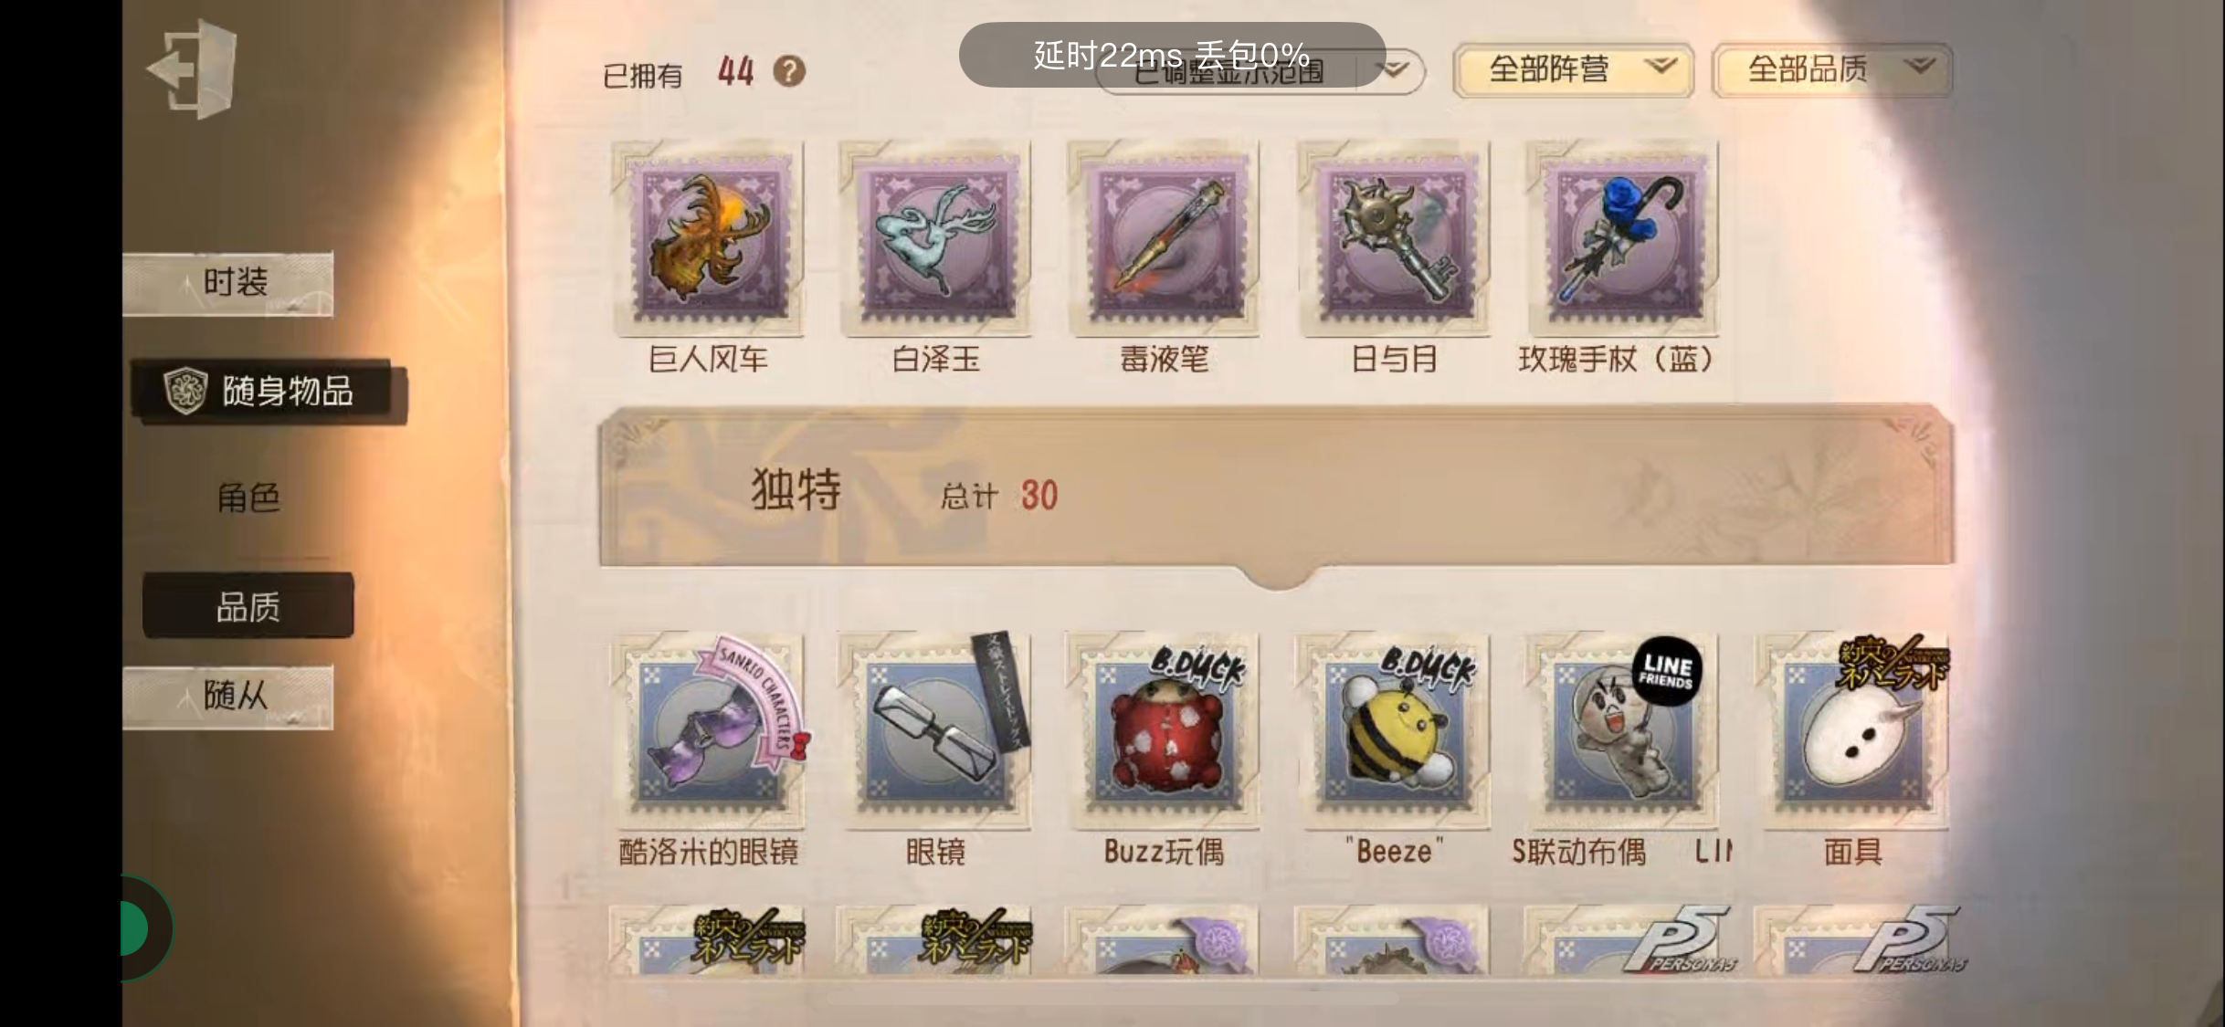Screen dimensions: 2225x1027
Task: Choose the 毒液笔 pen accessory
Action: coord(1164,237)
